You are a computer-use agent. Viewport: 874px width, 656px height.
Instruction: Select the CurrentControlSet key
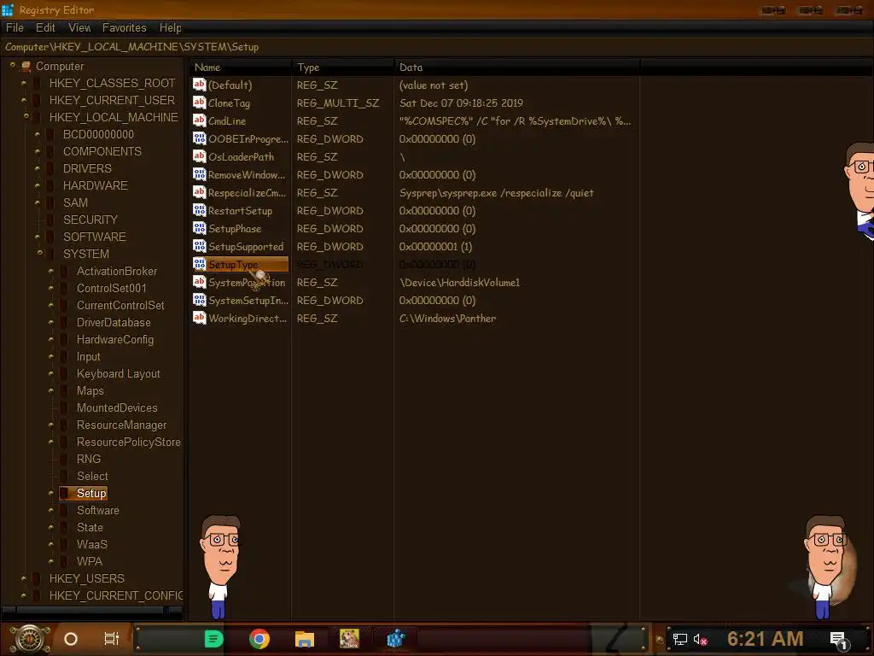[120, 305]
